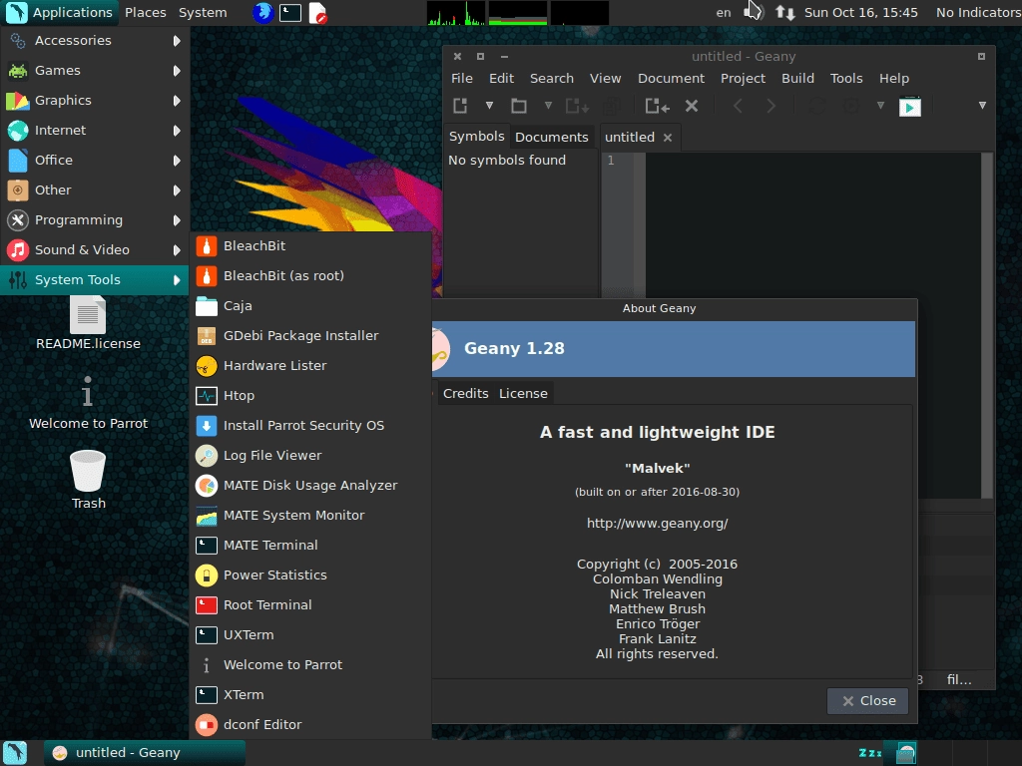
Task: Launch Htop from the menu
Action: coord(310,395)
